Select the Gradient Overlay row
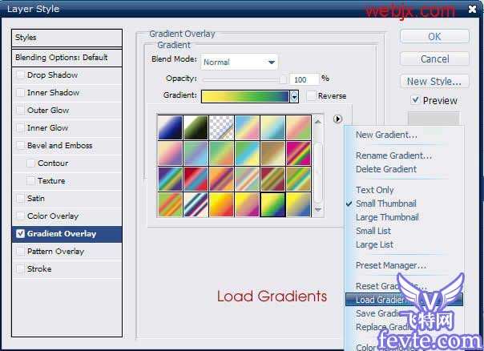This screenshot has width=484, height=351. coord(67,234)
